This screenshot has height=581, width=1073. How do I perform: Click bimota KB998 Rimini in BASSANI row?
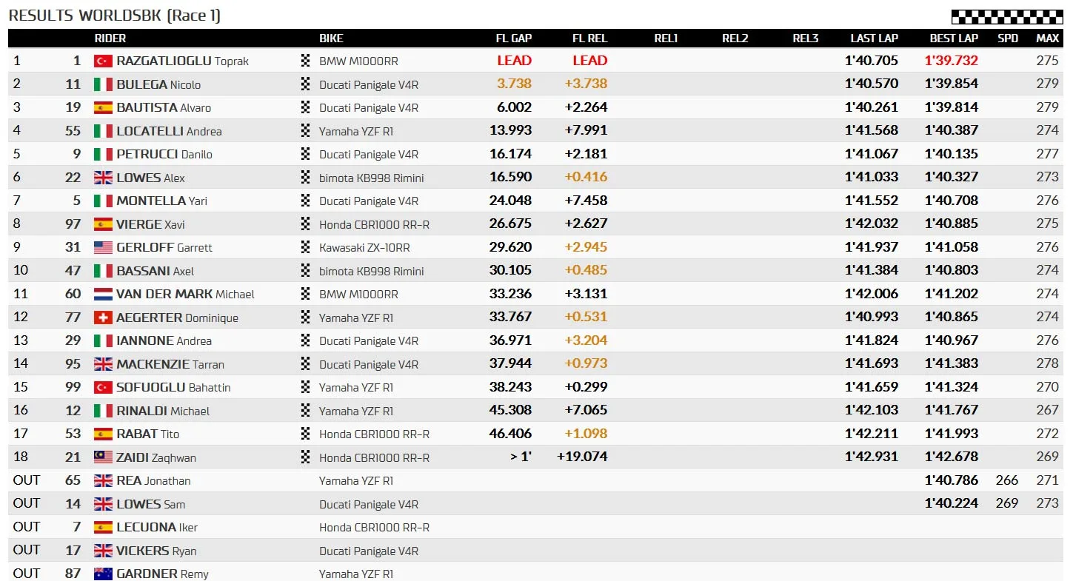[x=372, y=271]
